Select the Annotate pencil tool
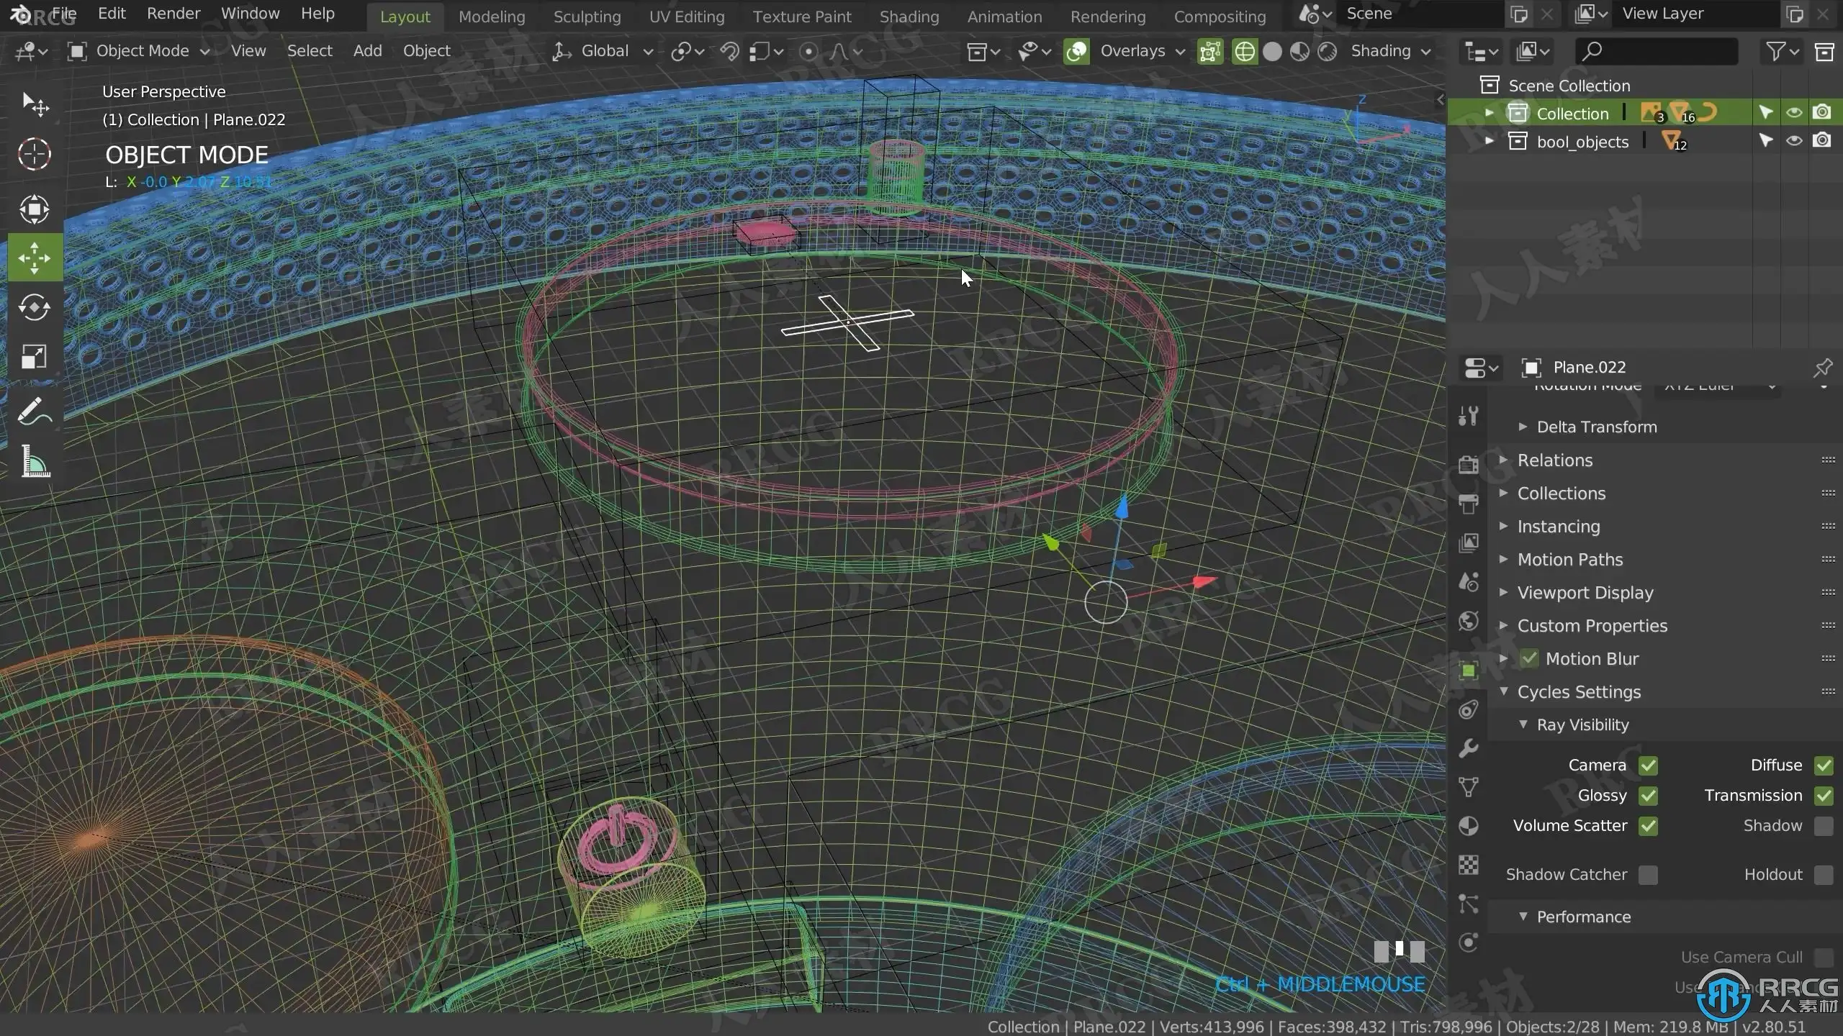The width and height of the screenshot is (1843, 1036). [x=34, y=412]
